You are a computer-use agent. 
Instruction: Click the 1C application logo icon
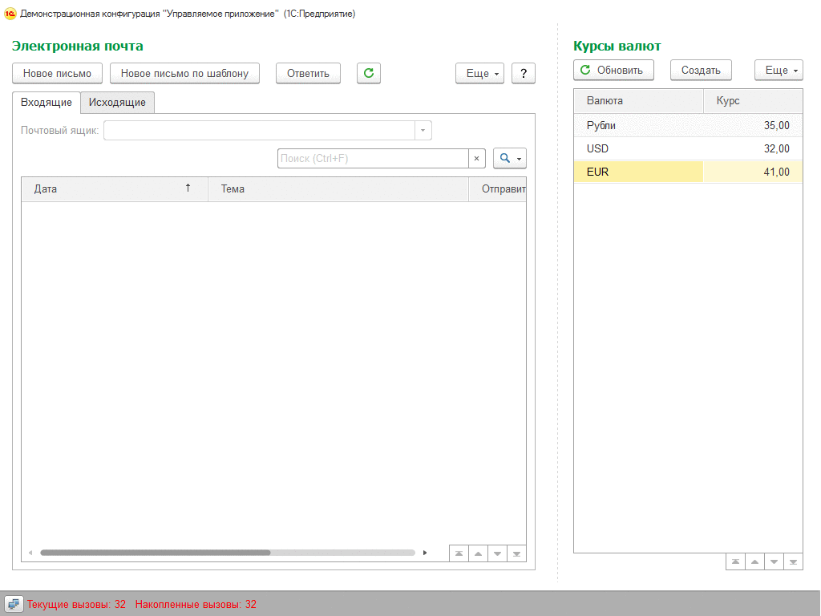pyautogui.click(x=10, y=14)
